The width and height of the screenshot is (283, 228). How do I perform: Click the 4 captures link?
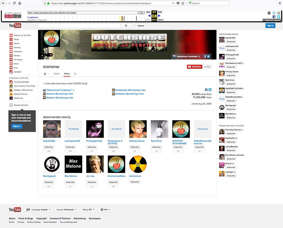tap(32, 17)
